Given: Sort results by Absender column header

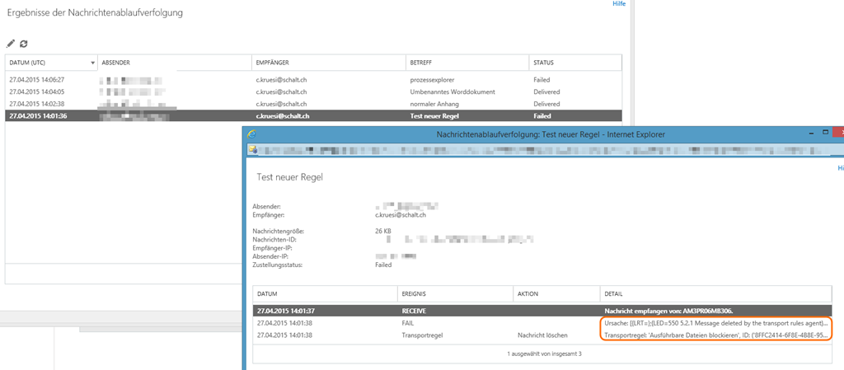Looking at the screenshot, I should (x=173, y=63).
